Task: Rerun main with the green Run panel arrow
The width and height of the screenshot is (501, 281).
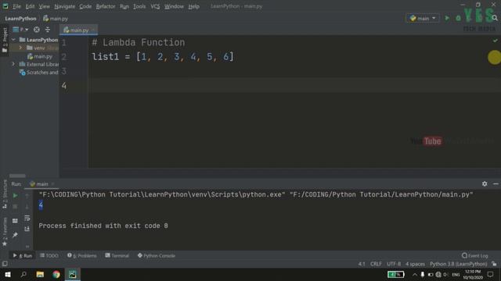Action: (x=15, y=195)
